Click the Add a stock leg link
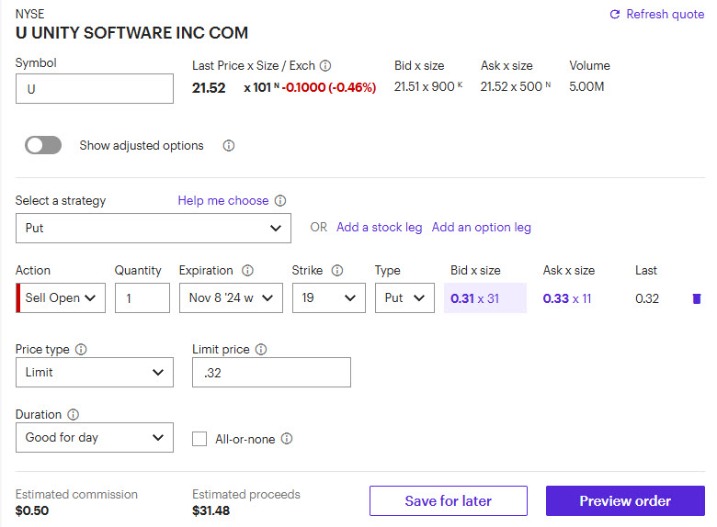 point(379,228)
